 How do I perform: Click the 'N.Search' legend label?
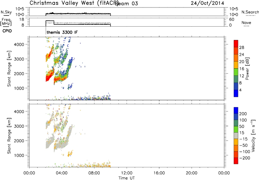tap(250, 12)
